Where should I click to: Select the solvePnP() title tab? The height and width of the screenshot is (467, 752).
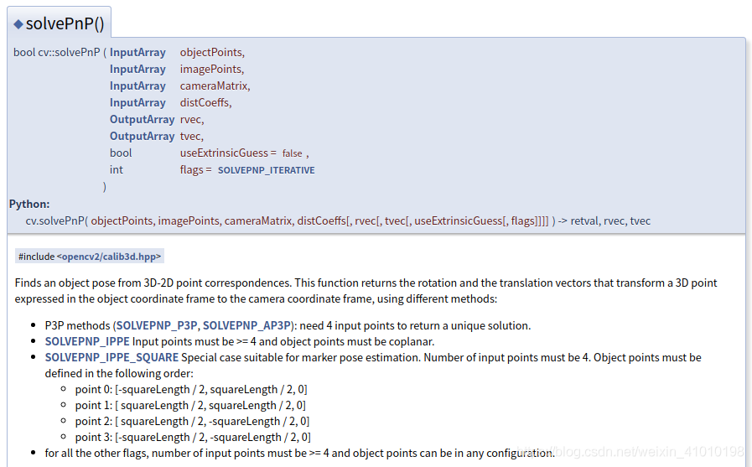pyautogui.click(x=59, y=23)
